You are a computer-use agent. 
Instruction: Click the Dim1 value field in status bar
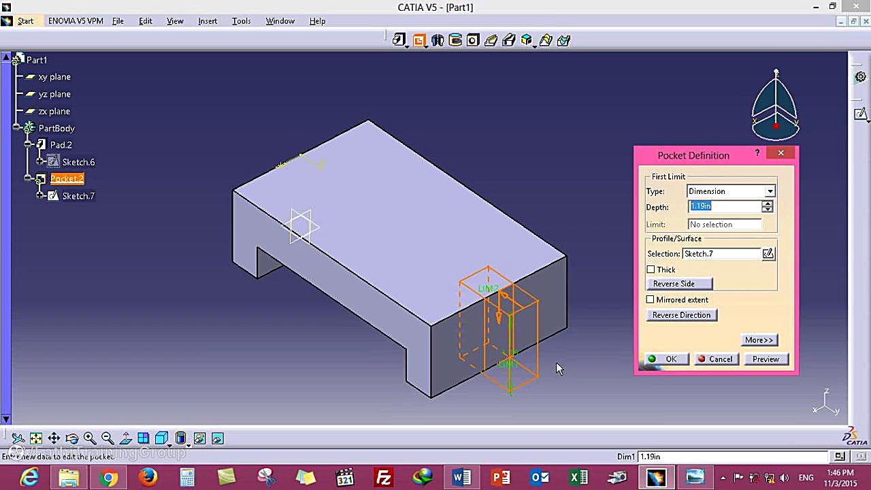(733, 457)
